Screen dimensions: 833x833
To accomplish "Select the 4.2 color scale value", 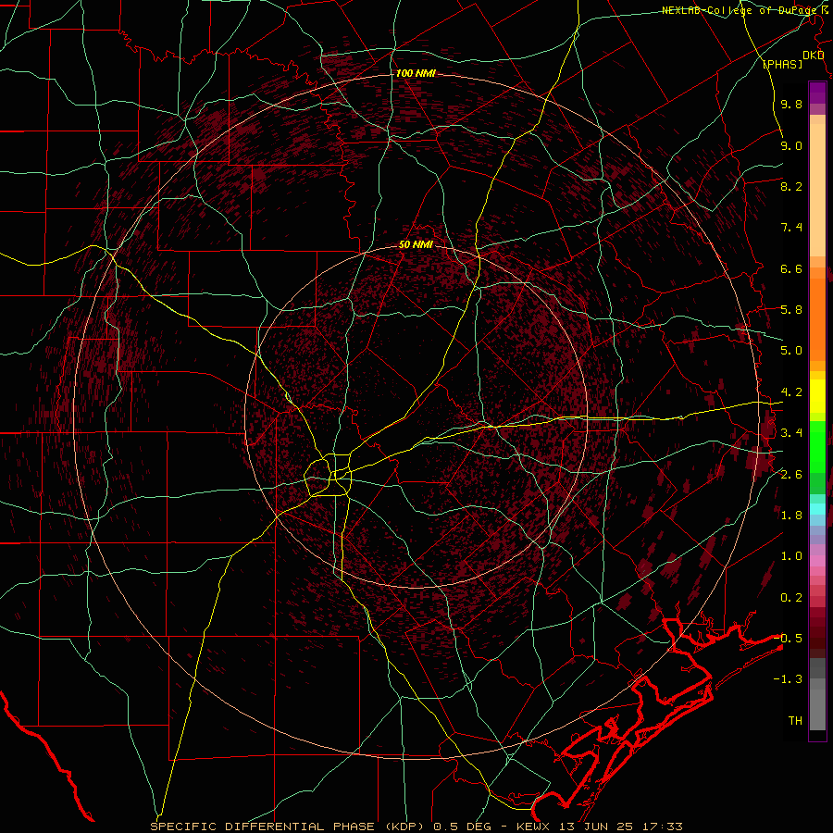I will pyautogui.click(x=791, y=392).
